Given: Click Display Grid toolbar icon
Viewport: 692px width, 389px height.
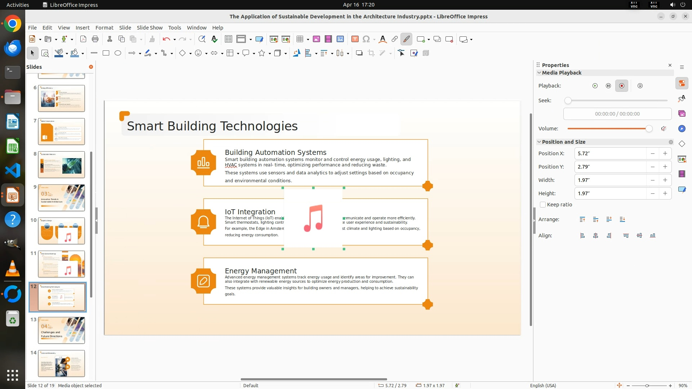Looking at the screenshot, I should tap(228, 39).
